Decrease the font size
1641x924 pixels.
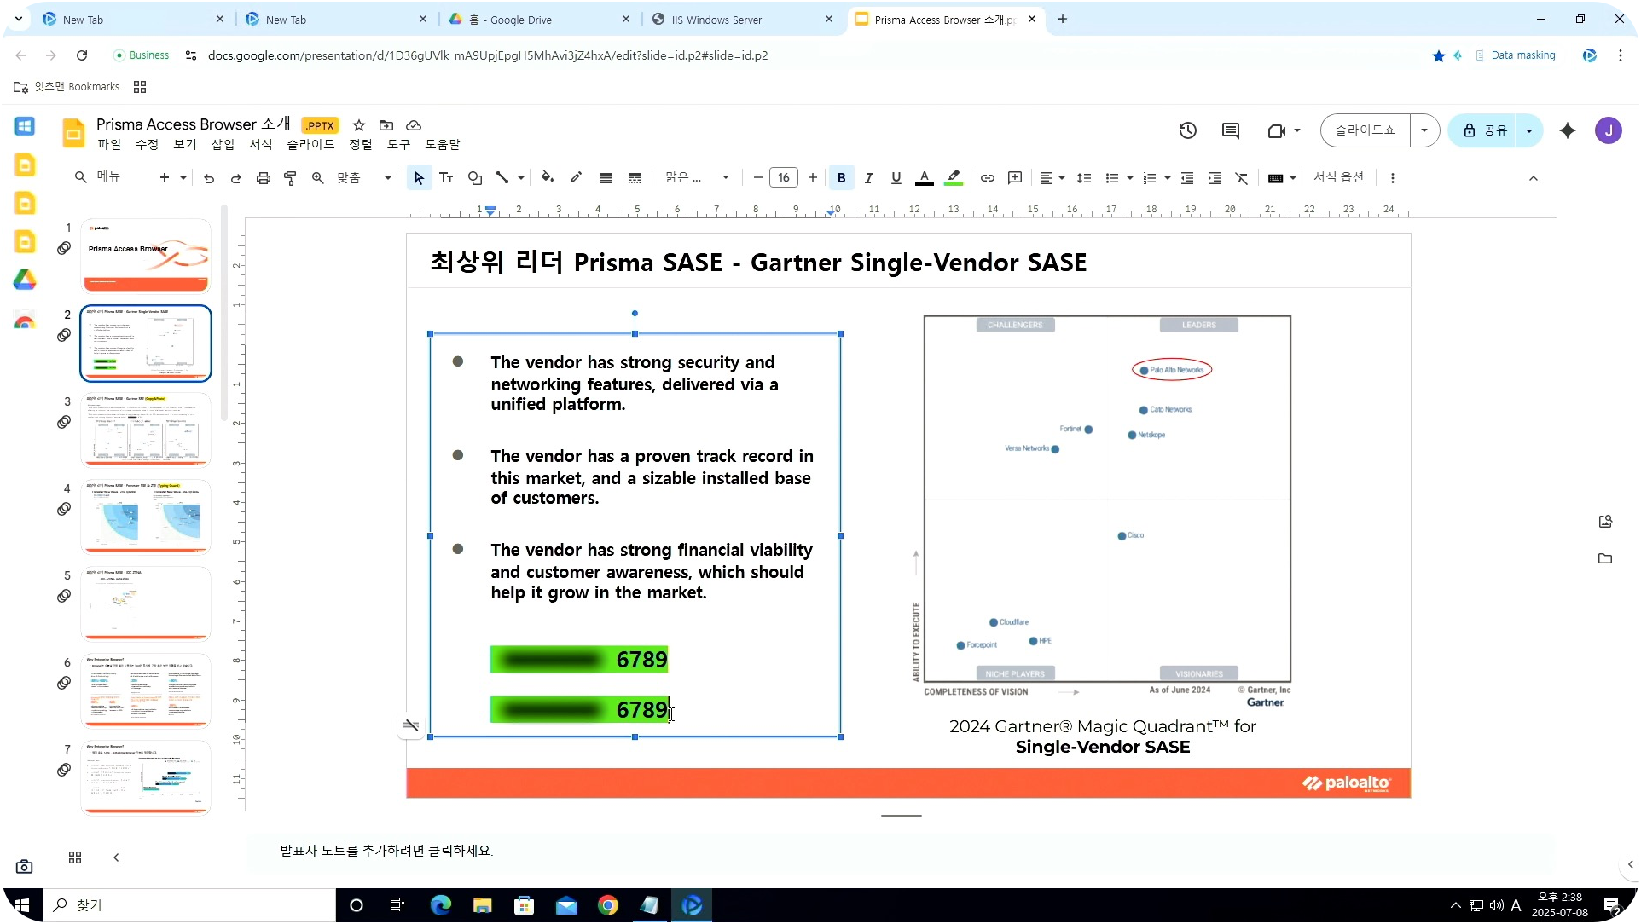point(758,178)
